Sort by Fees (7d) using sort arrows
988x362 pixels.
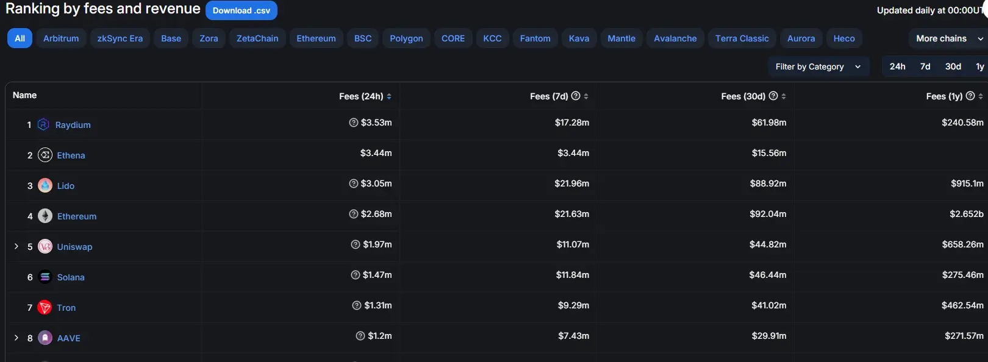(x=586, y=96)
